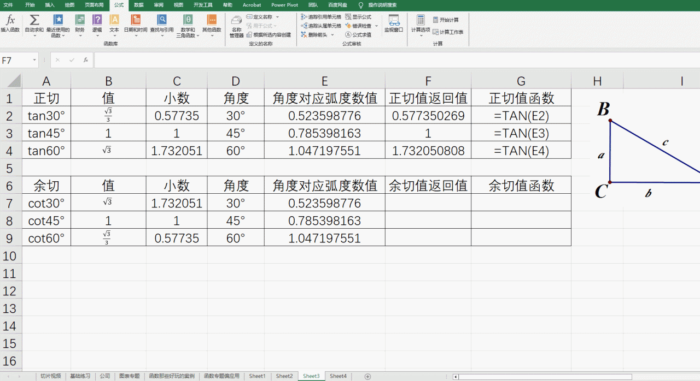Open the 图表专题 sheet tab
Viewport: 700px width, 381px height.
(x=130, y=376)
